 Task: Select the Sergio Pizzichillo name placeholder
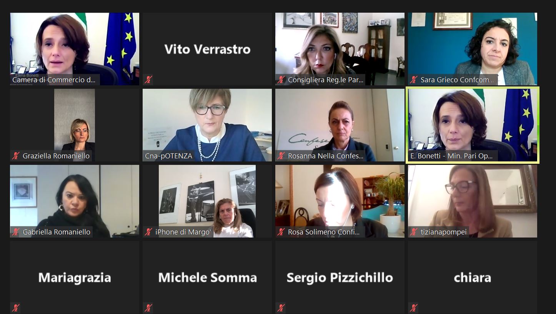[340, 277]
